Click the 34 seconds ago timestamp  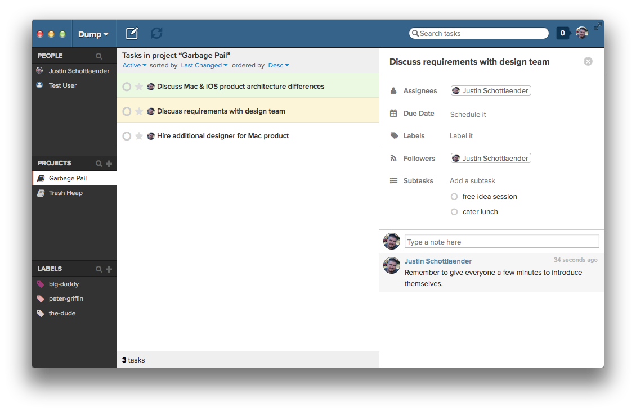576,260
